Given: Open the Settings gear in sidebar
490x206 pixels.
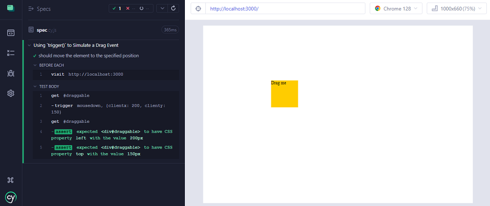Looking at the screenshot, I should pos(11,93).
